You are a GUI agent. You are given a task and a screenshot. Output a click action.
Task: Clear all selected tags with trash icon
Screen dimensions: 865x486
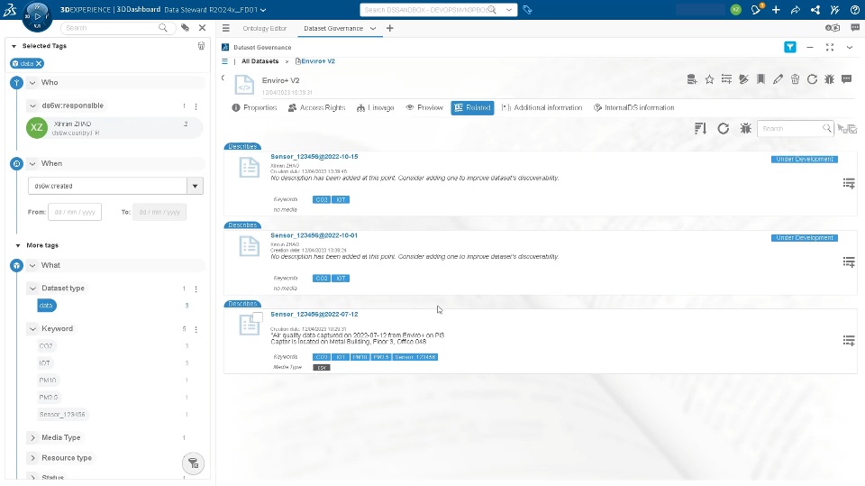pos(201,46)
